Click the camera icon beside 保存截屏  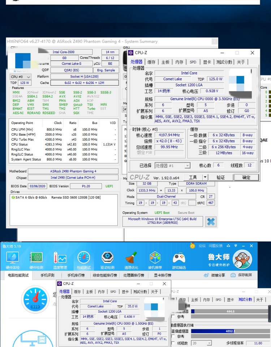[x=233, y=275]
